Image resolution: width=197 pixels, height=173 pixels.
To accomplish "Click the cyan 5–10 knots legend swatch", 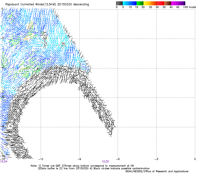I will pos(126,3).
